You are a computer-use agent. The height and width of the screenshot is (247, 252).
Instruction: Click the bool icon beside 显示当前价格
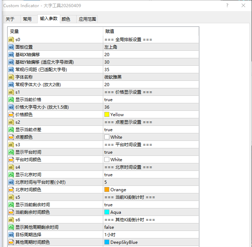pyautogui.click(x=11, y=100)
